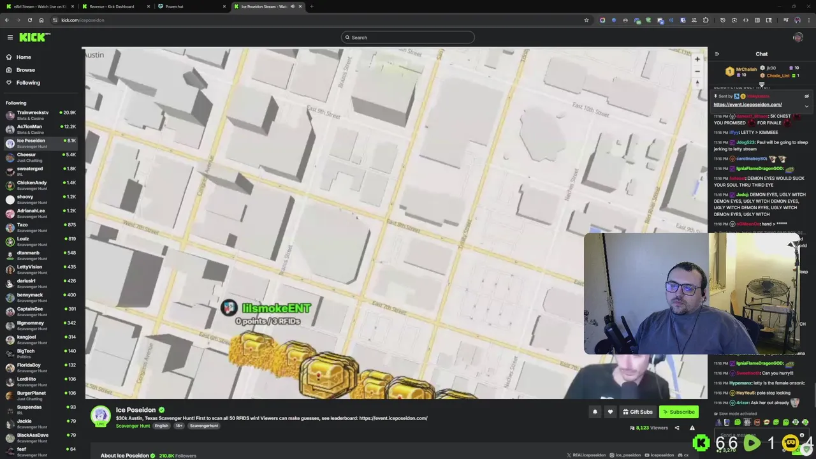Click the history clock extension icon
This screenshot has width=816, height=459.
coord(723,20)
